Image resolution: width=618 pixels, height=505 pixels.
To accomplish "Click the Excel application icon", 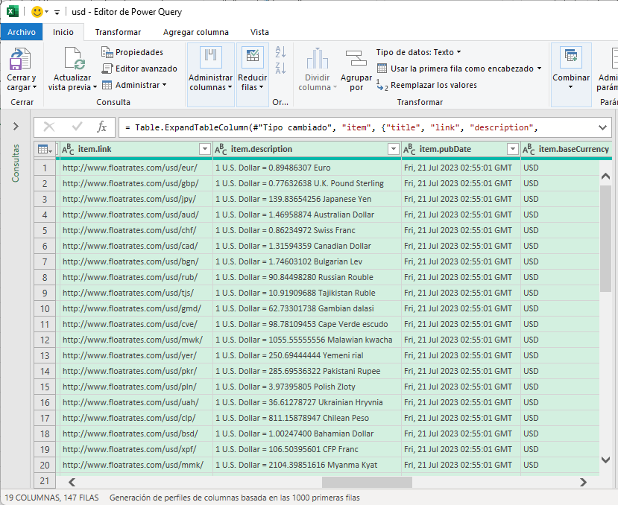I will tap(12, 11).
